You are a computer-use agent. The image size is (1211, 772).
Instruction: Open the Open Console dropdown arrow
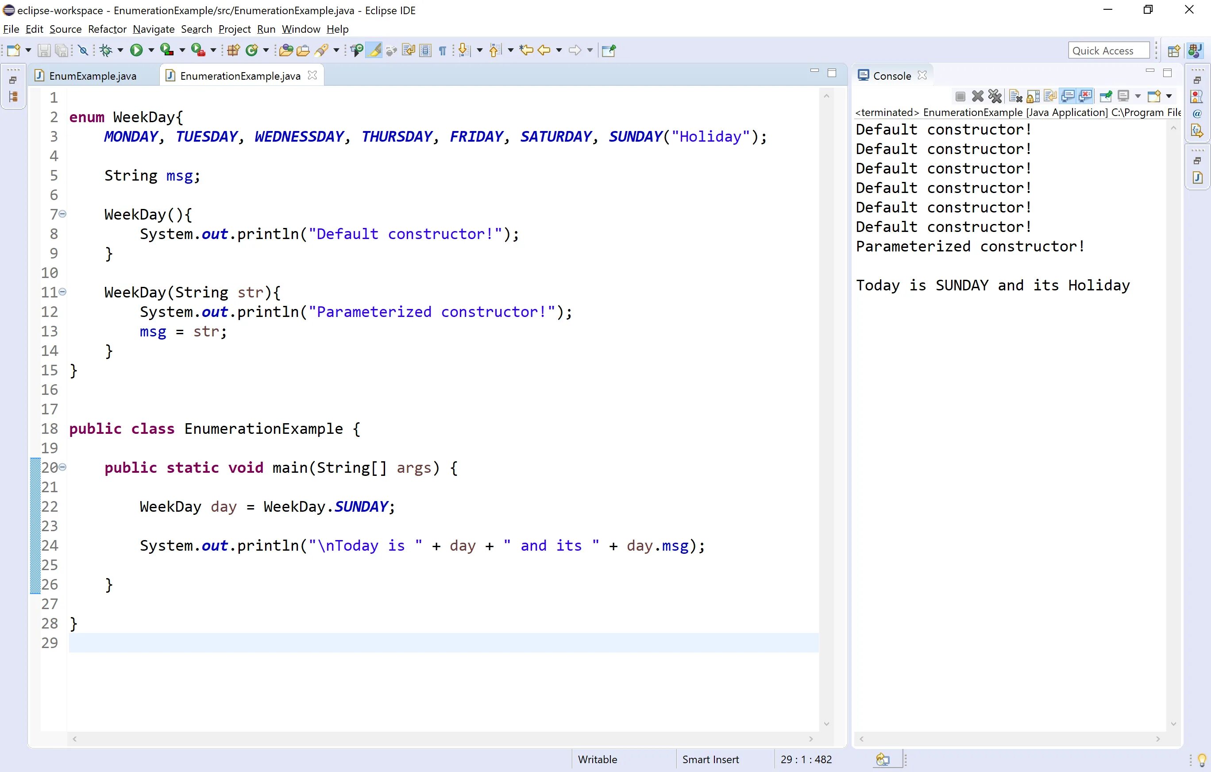tap(1169, 96)
